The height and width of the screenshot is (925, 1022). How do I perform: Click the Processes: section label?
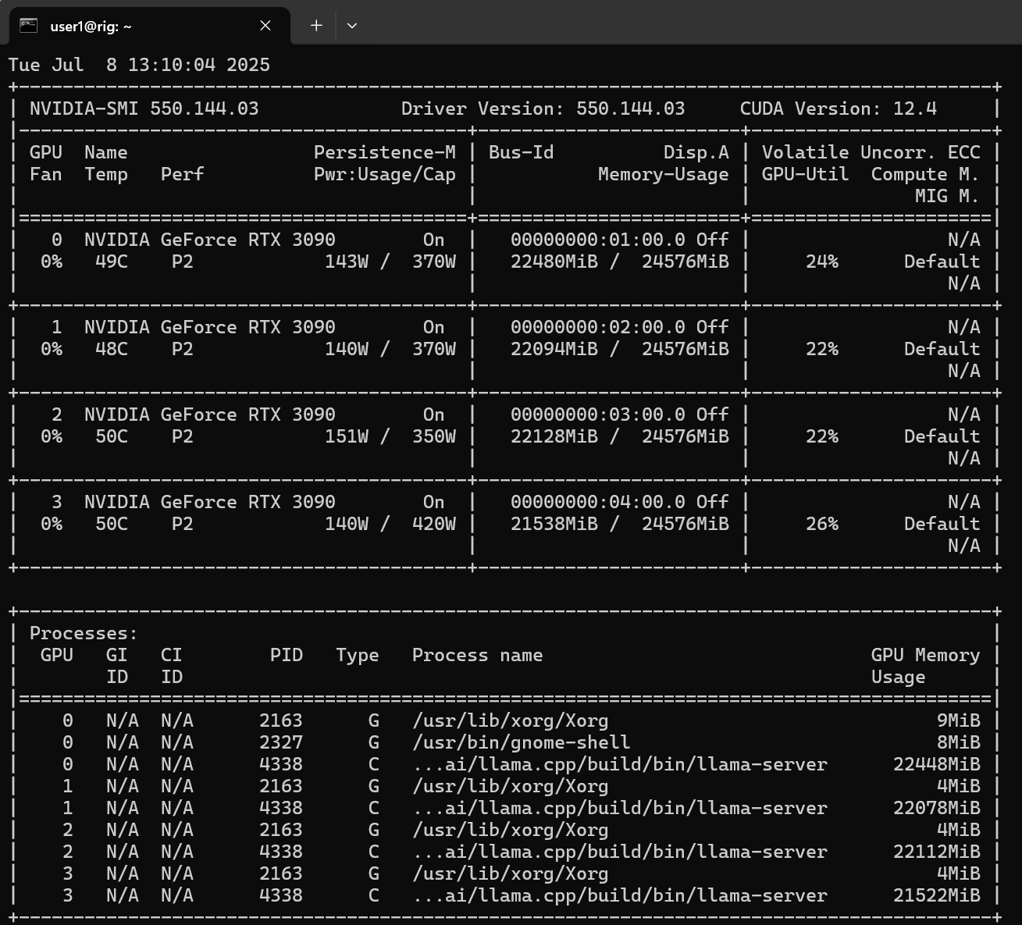click(84, 634)
